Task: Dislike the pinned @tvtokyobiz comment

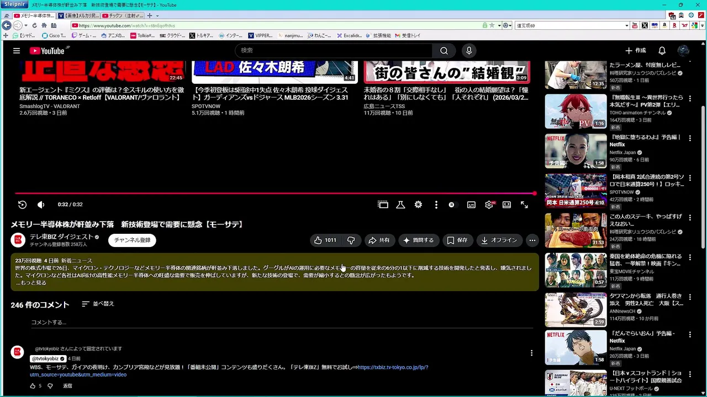Action: click(x=50, y=386)
